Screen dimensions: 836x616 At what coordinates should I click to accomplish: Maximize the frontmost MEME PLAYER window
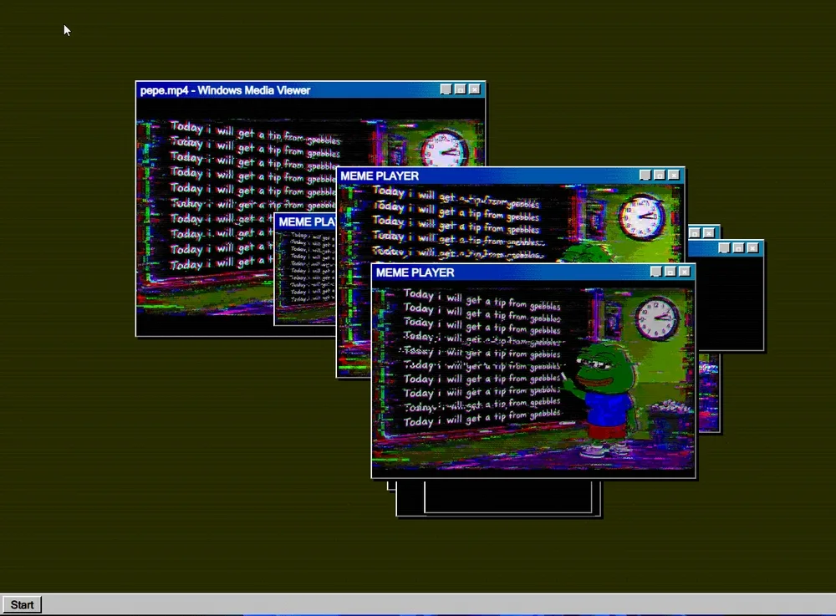[x=670, y=272]
